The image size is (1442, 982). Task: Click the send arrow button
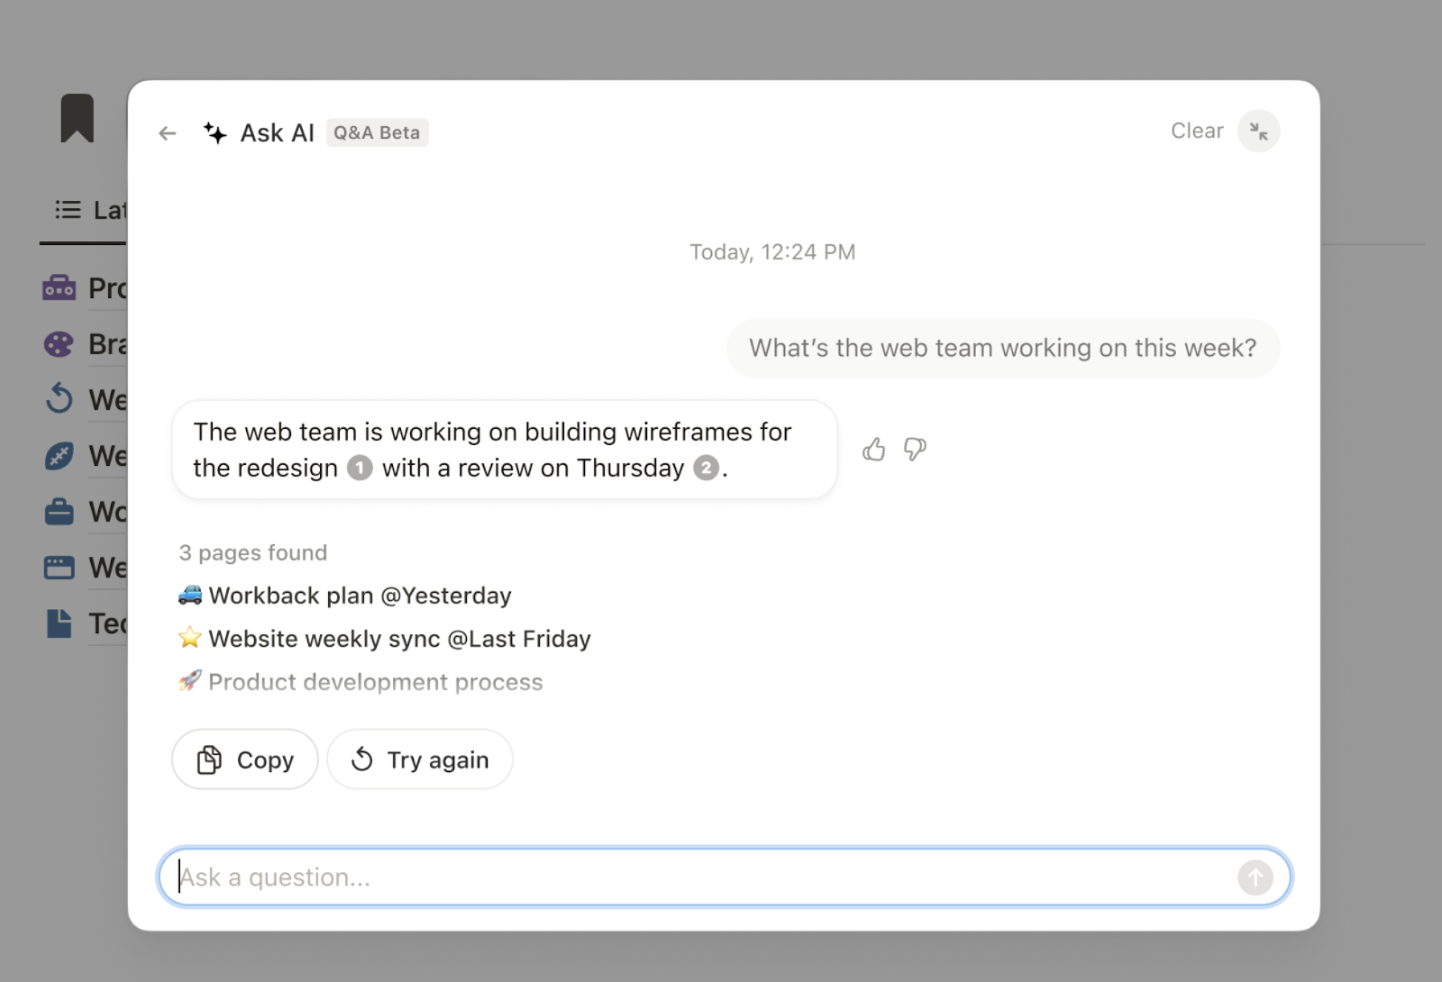(x=1255, y=877)
